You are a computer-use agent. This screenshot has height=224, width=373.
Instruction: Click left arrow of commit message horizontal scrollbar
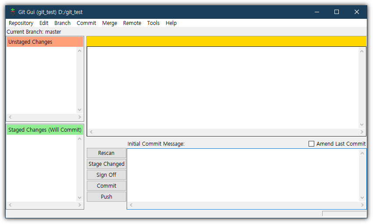(131, 205)
